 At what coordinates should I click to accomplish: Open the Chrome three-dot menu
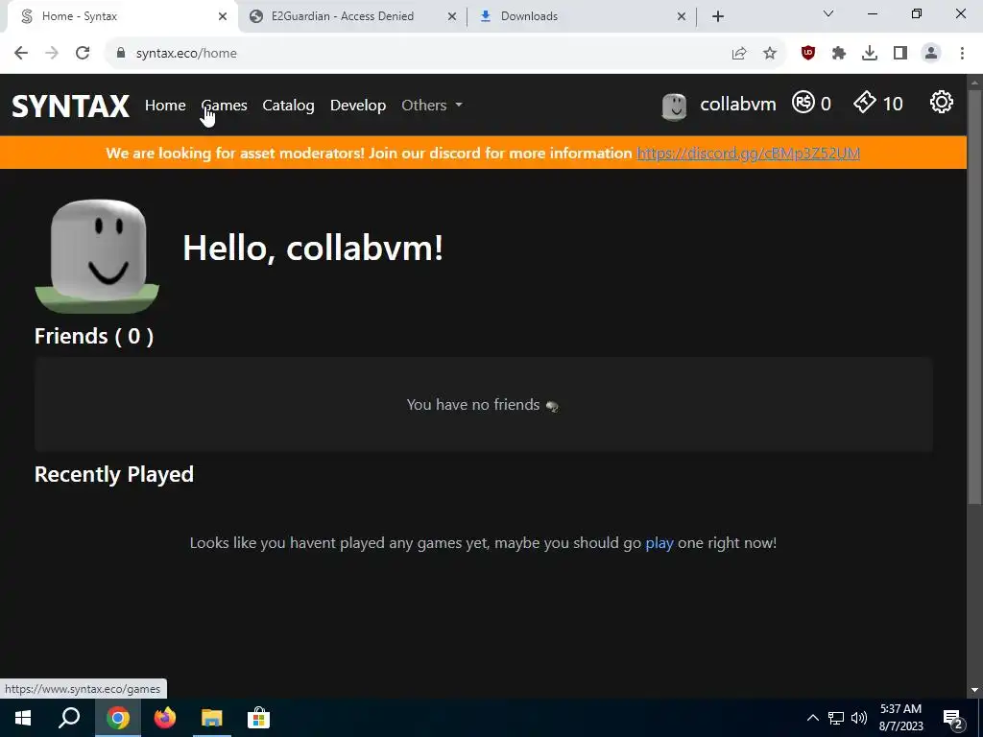(962, 54)
